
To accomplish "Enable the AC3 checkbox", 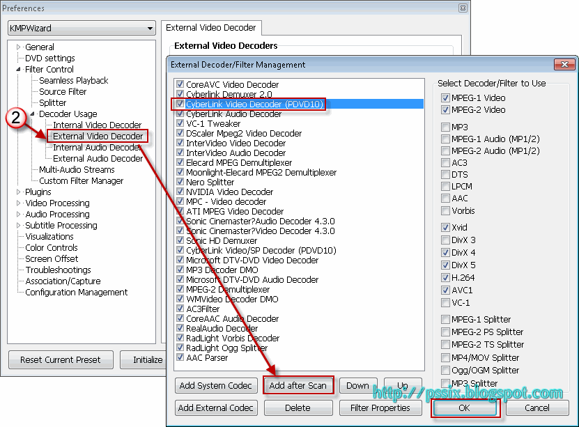I will click(x=445, y=163).
